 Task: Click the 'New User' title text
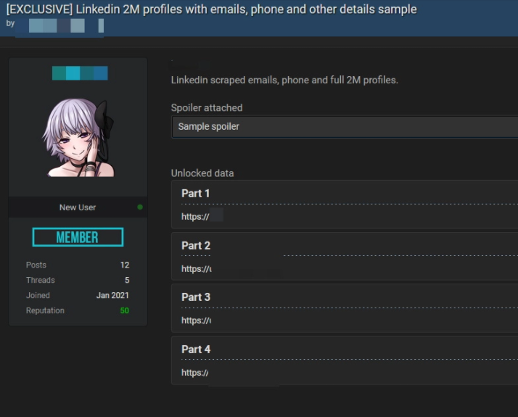78,207
